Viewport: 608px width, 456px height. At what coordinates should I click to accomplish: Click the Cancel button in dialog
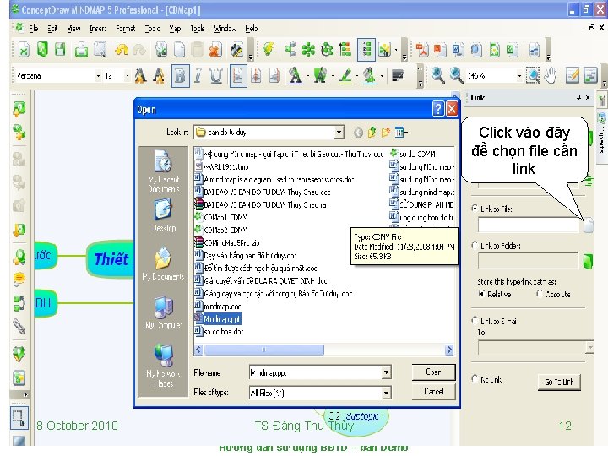tap(433, 392)
